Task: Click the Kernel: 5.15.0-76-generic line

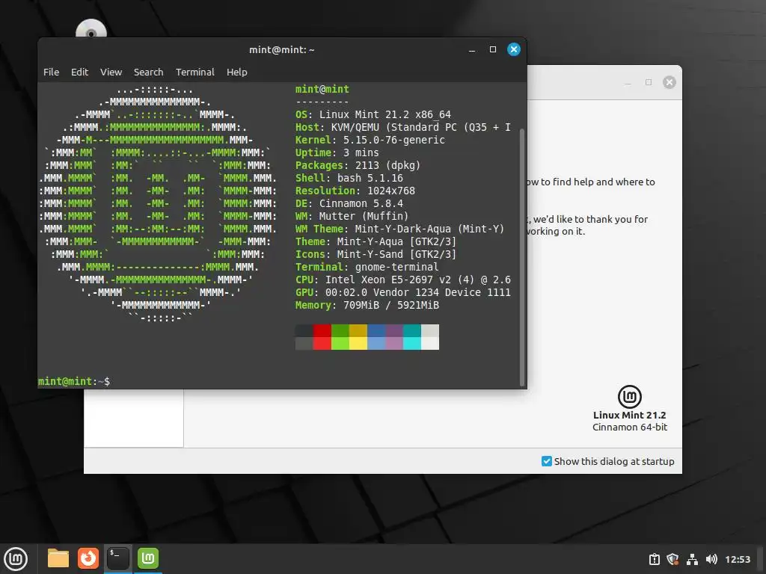Action: [x=370, y=140]
